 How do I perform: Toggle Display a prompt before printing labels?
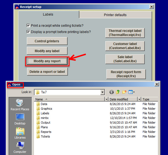click(28, 32)
